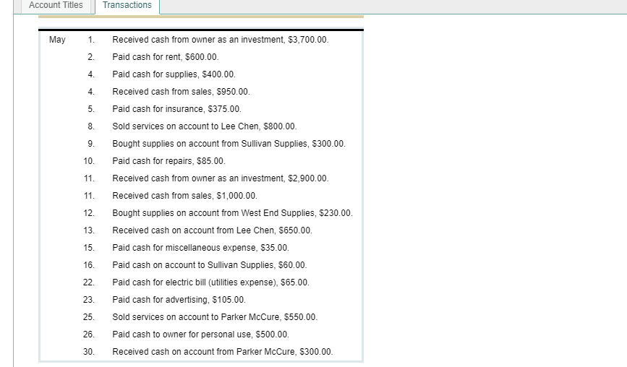Screen dimensions: 627x367
Task: Switch to the Account Titles tab
Action: (x=56, y=6)
